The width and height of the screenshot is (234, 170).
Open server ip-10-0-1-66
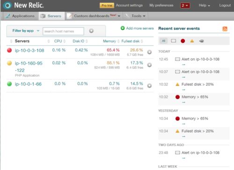click(28, 84)
